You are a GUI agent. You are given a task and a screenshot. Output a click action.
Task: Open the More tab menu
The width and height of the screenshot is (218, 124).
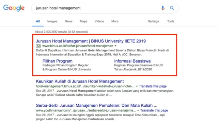point(115,21)
